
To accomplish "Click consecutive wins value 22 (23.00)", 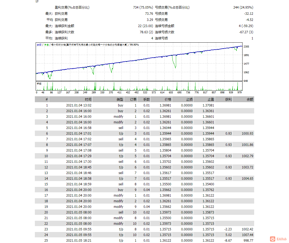I will click(x=145, y=26).
